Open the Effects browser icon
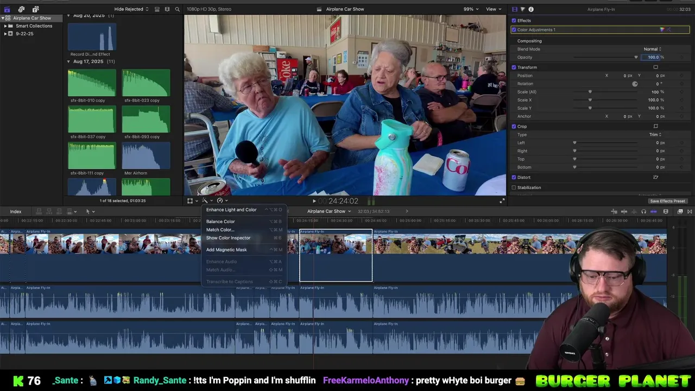Image resolution: width=695 pixels, height=391 pixels. (680, 211)
